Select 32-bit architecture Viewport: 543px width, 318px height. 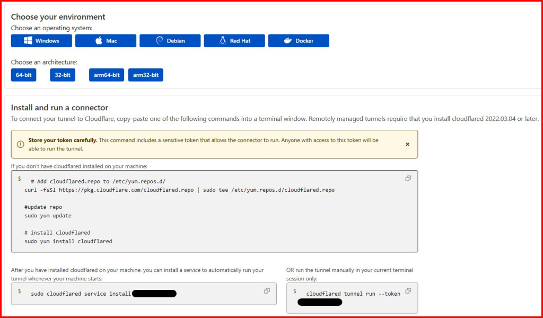coord(63,75)
